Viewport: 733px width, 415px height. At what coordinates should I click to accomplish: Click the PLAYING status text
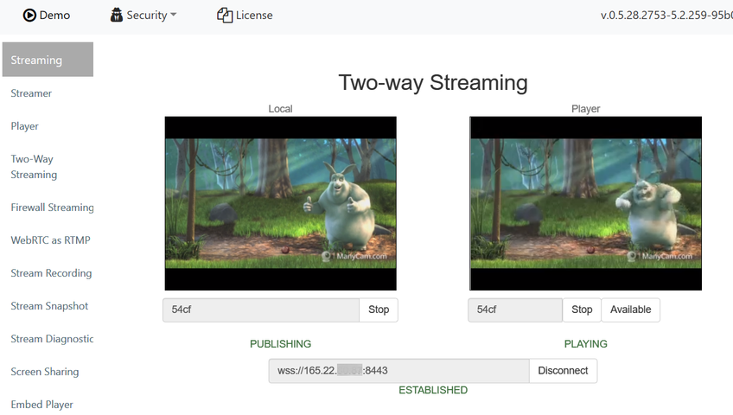pyautogui.click(x=586, y=344)
